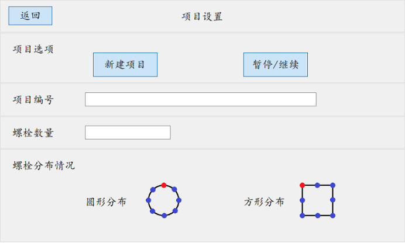The width and height of the screenshot is (405, 243).
Task: Choose the 圆形分布 option label
Action: tap(106, 202)
